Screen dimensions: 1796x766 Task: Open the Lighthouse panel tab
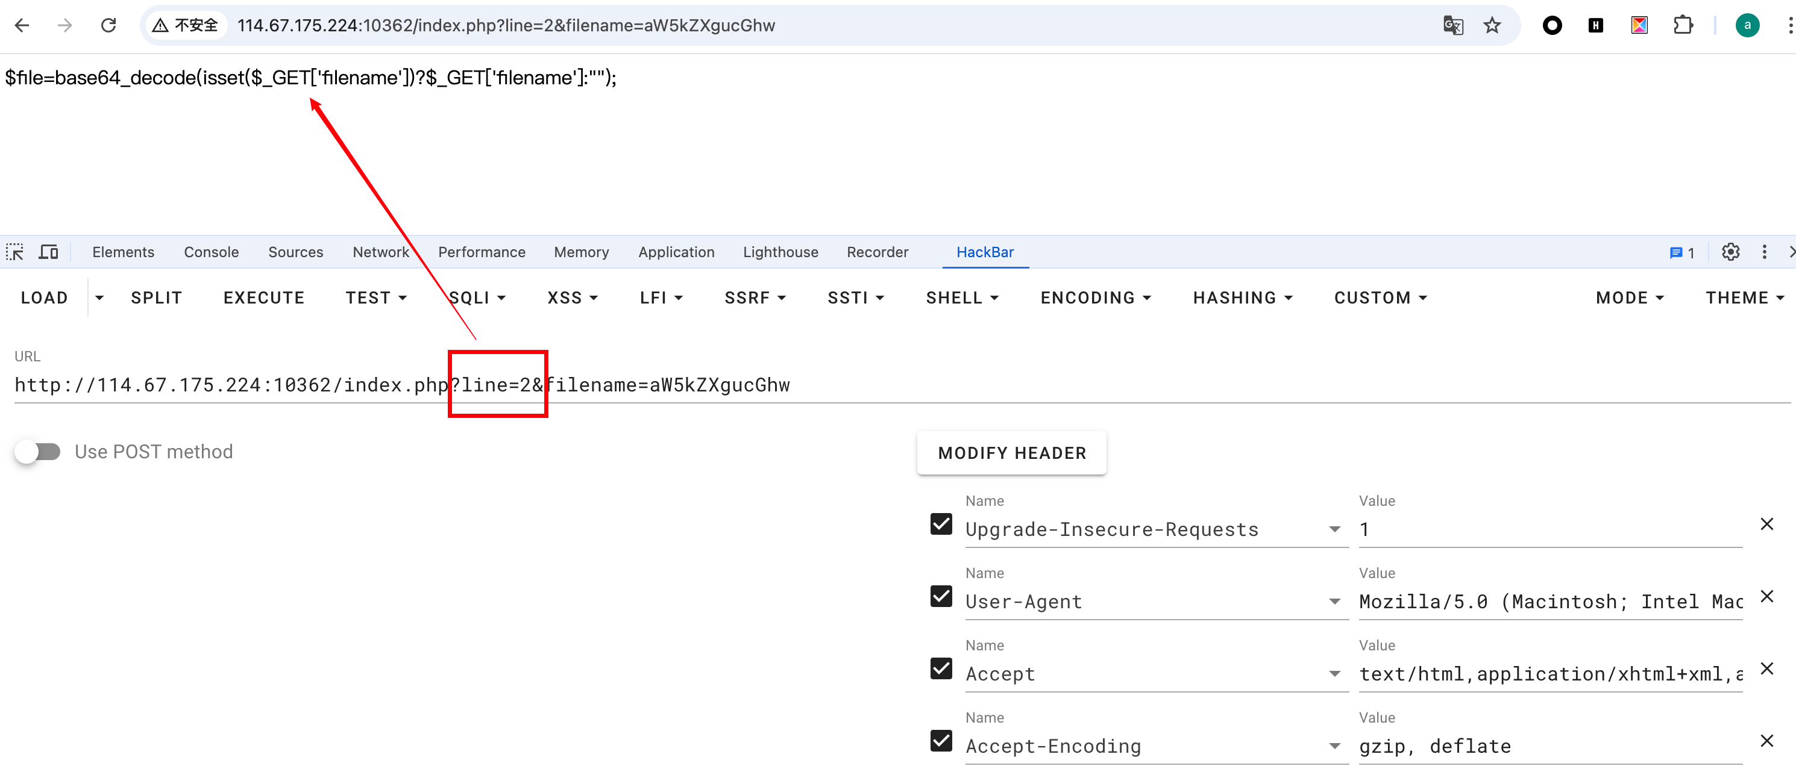pyautogui.click(x=780, y=252)
